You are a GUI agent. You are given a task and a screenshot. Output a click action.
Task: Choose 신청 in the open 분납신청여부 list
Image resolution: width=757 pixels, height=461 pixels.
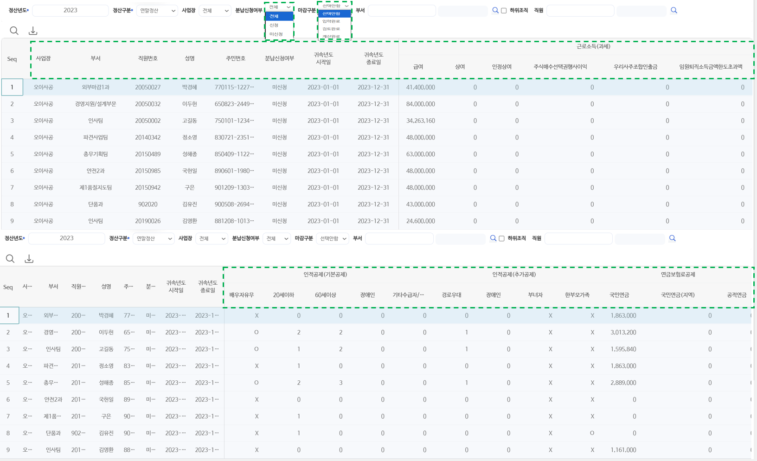pos(279,25)
